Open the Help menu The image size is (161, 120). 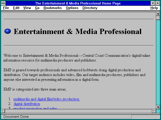coord(154,8)
